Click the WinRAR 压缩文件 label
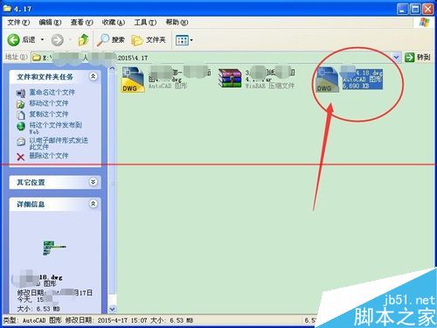Screen dimensions: 437x328 pos(270,86)
